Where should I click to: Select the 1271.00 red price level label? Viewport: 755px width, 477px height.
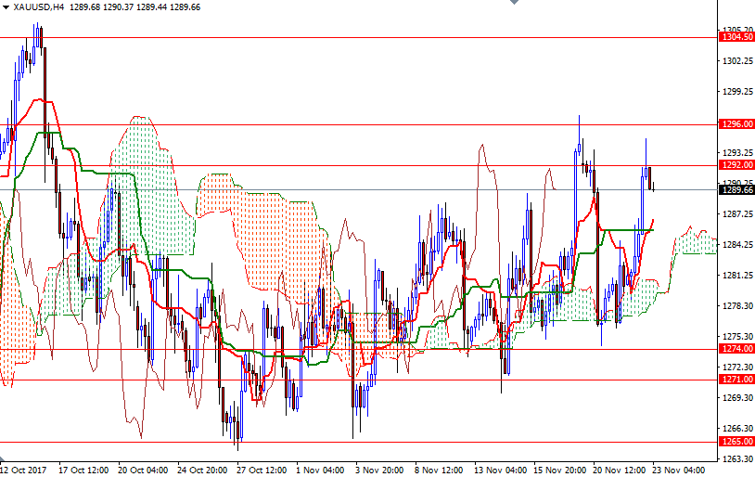[736, 380]
